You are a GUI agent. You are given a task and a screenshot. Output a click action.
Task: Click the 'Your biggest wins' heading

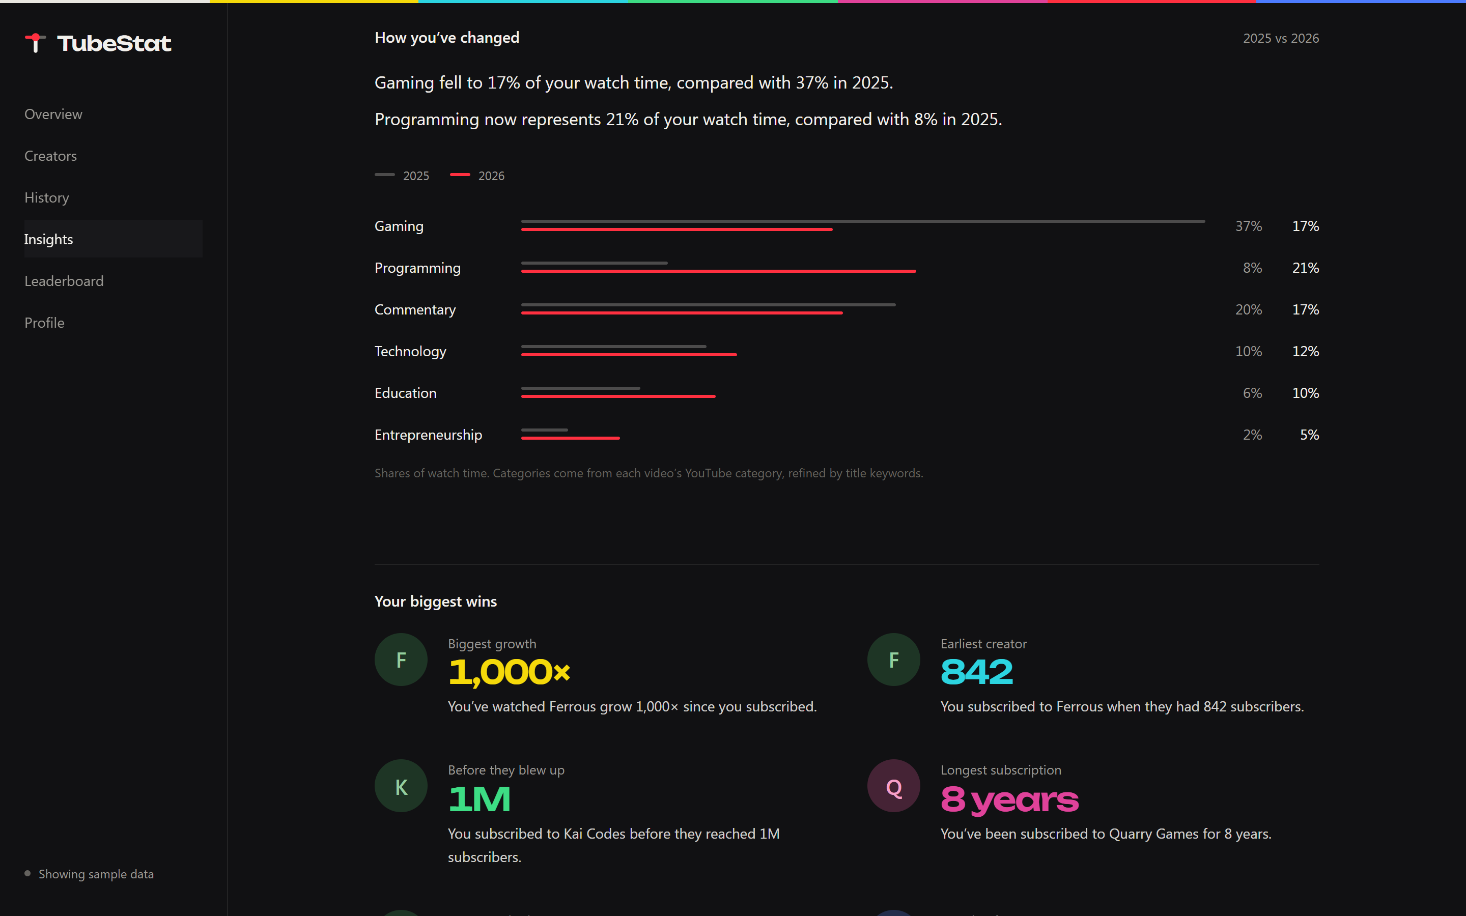(x=436, y=601)
